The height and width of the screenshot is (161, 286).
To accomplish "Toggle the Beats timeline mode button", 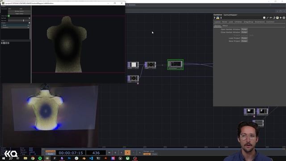I will (x=50, y=154).
